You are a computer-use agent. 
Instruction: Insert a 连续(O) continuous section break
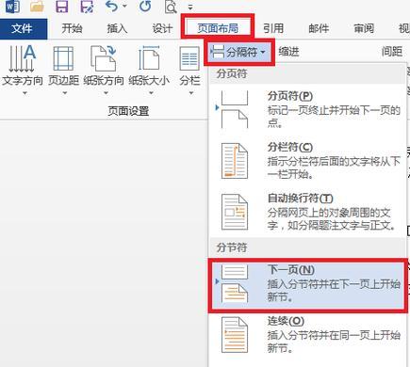(x=307, y=335)
